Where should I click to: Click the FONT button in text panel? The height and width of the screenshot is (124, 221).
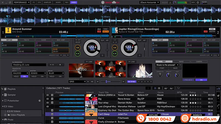click(162, 68)
